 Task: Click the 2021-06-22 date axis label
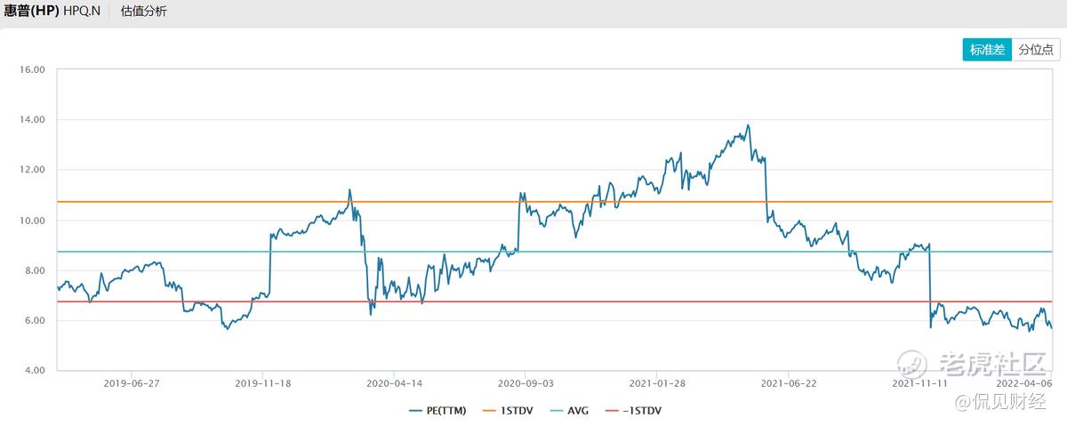click(789, 383)
